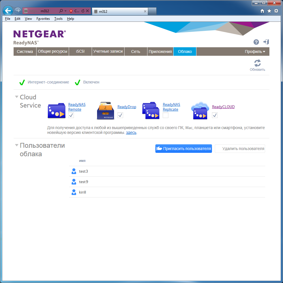
Task: Select the Облако tab
Action: point(185,52)
